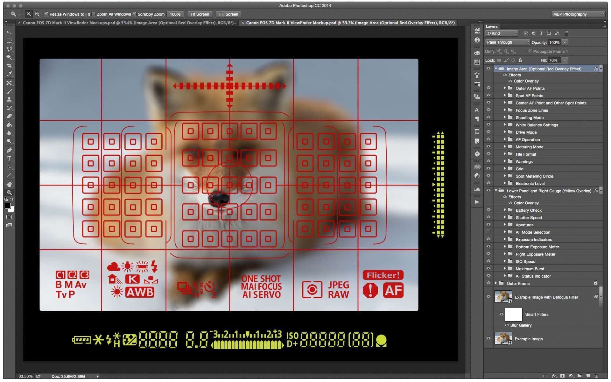Select the Crop tool
611x382 pixels.
tap(9, 66)
